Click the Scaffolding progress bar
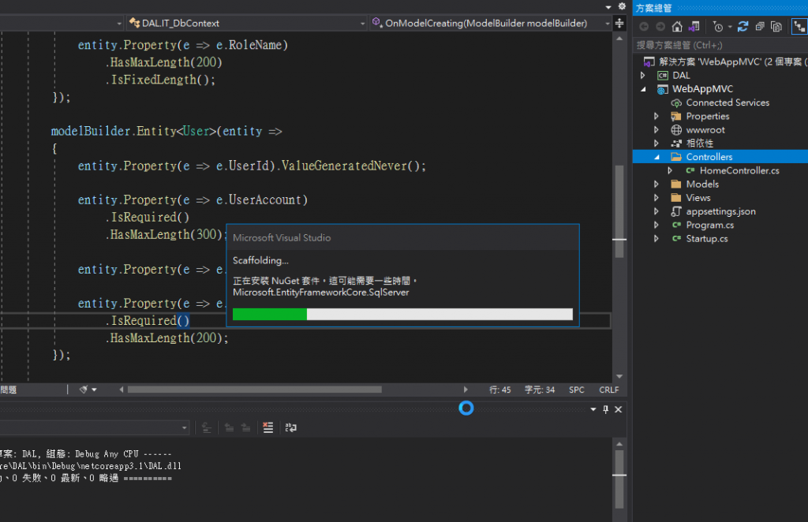Viewport: 808px width, 522px height. coord(402,315)
